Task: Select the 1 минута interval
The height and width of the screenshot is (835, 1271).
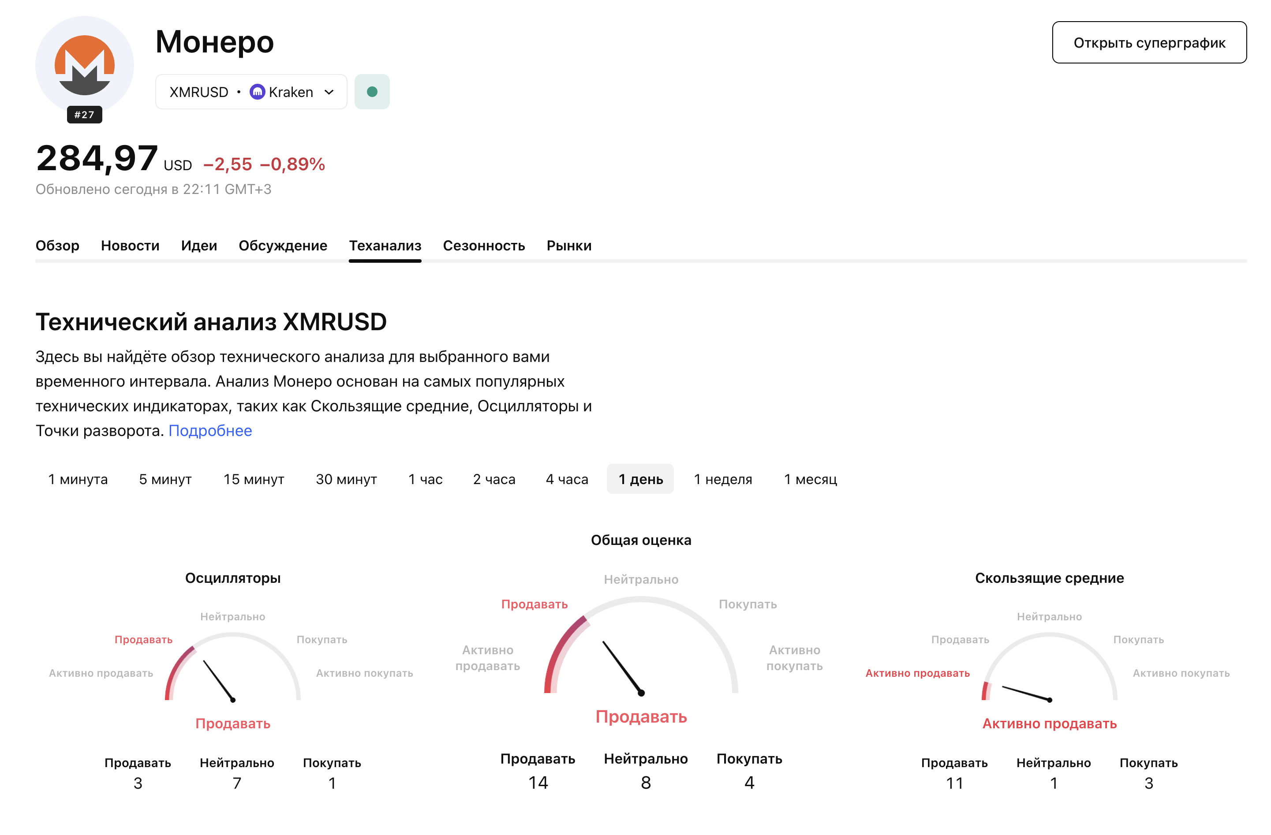Action: pos(78,479)
